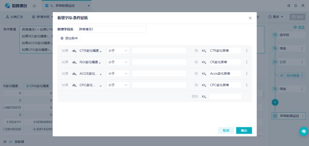The height and width of the screenshot is (146, 309).
Task: Click the CTR row condition value input
Action: point(159,51)
